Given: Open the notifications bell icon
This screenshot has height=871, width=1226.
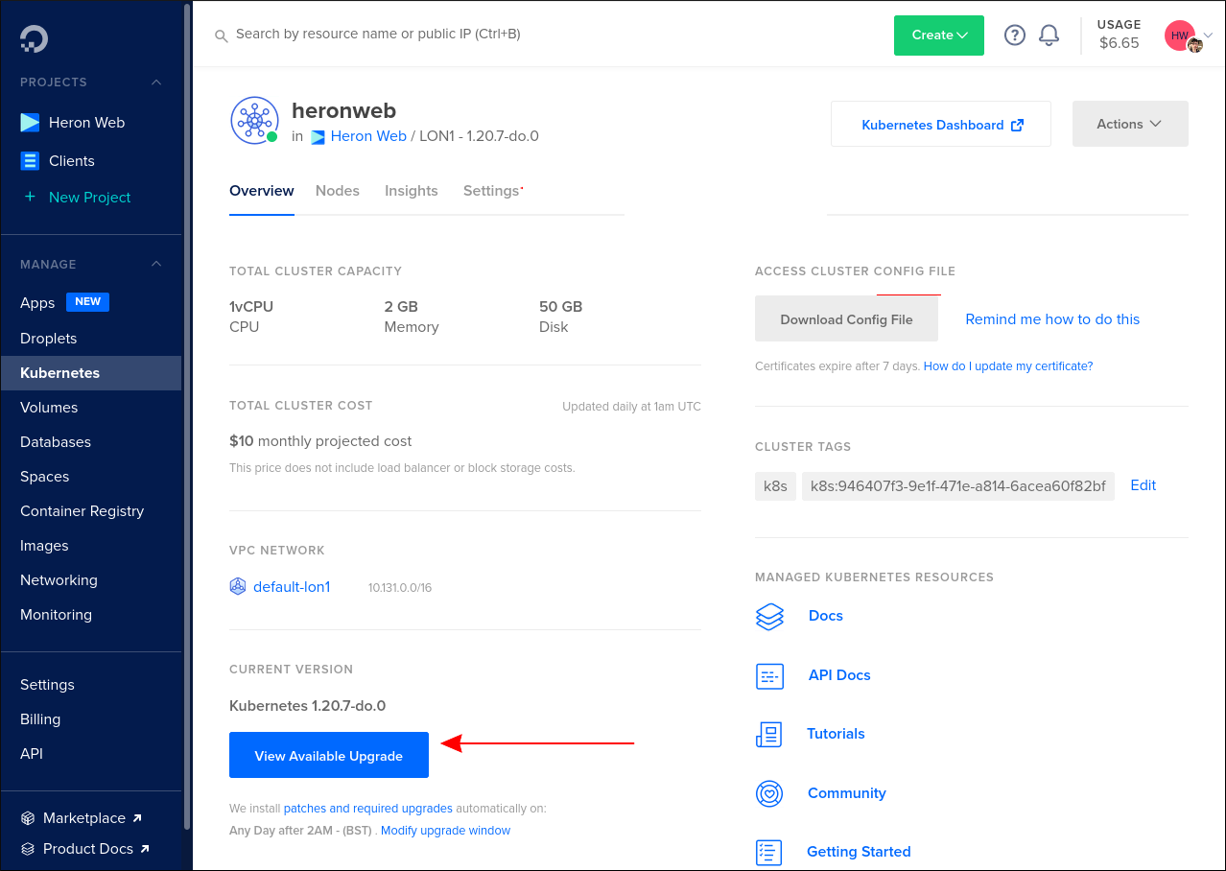Looking at the screenshot, I should 1049,35.
